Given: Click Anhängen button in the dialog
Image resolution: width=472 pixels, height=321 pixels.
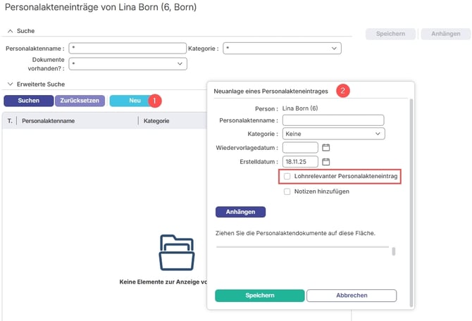Looking at the screenshot, I should 240,212.
